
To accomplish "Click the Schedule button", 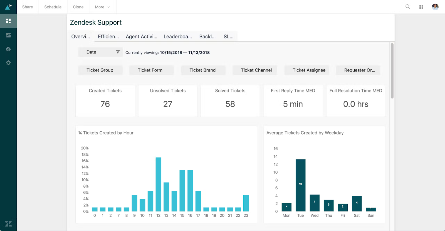I will click(x=53, y=7).
